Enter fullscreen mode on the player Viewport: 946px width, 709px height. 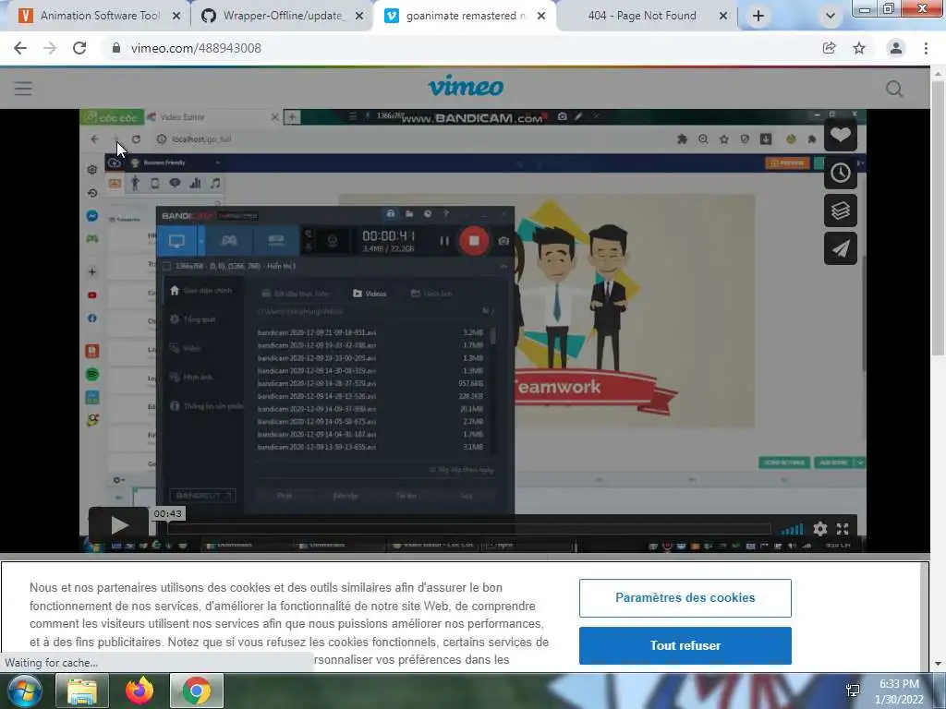click(843, 529)
